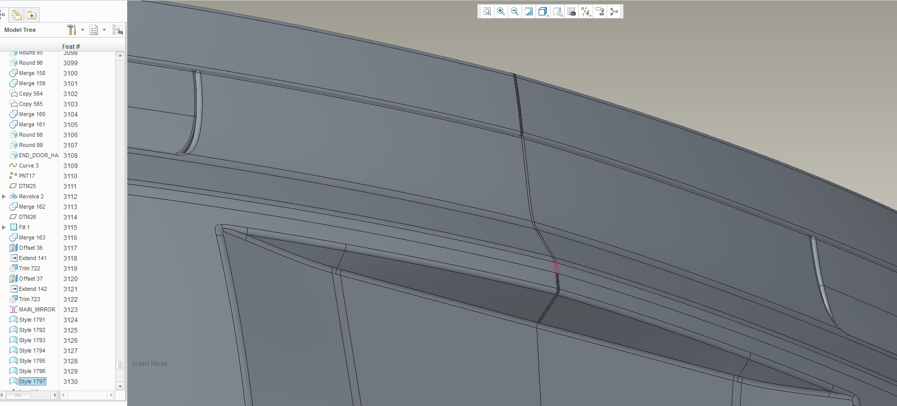Select Extend 142 feature
This screenshot has width=897, height=406.
(x=32, y=289)
